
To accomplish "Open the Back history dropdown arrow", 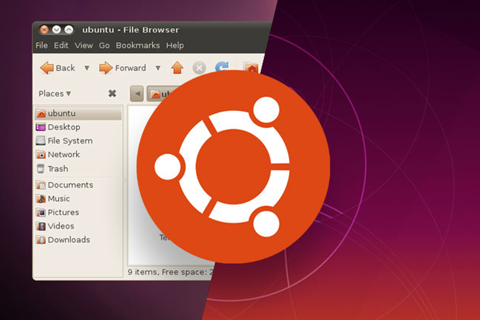I will tap(86, 68).
